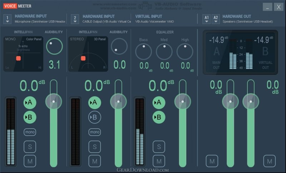Open the A1 output device dropdown
The image size is (286, 173).
(x=207, y=19)
